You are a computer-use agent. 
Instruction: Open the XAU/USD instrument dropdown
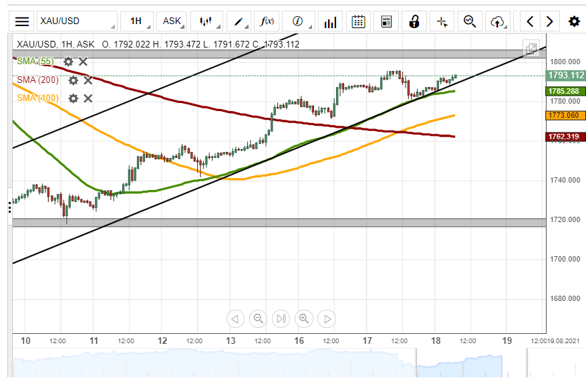coord(76,21)
